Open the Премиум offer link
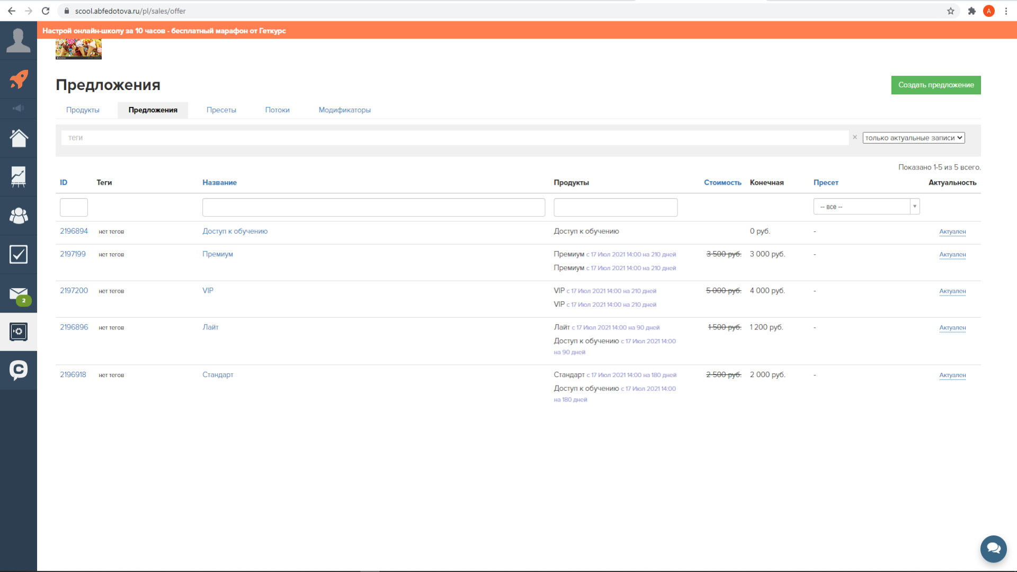 click(217, 254)
